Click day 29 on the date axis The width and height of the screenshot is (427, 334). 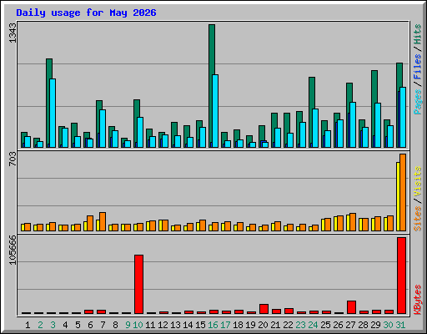(375, 325)
